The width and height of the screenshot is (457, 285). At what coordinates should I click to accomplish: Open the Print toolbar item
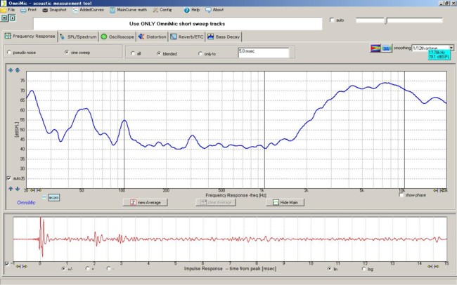(28, 10)
